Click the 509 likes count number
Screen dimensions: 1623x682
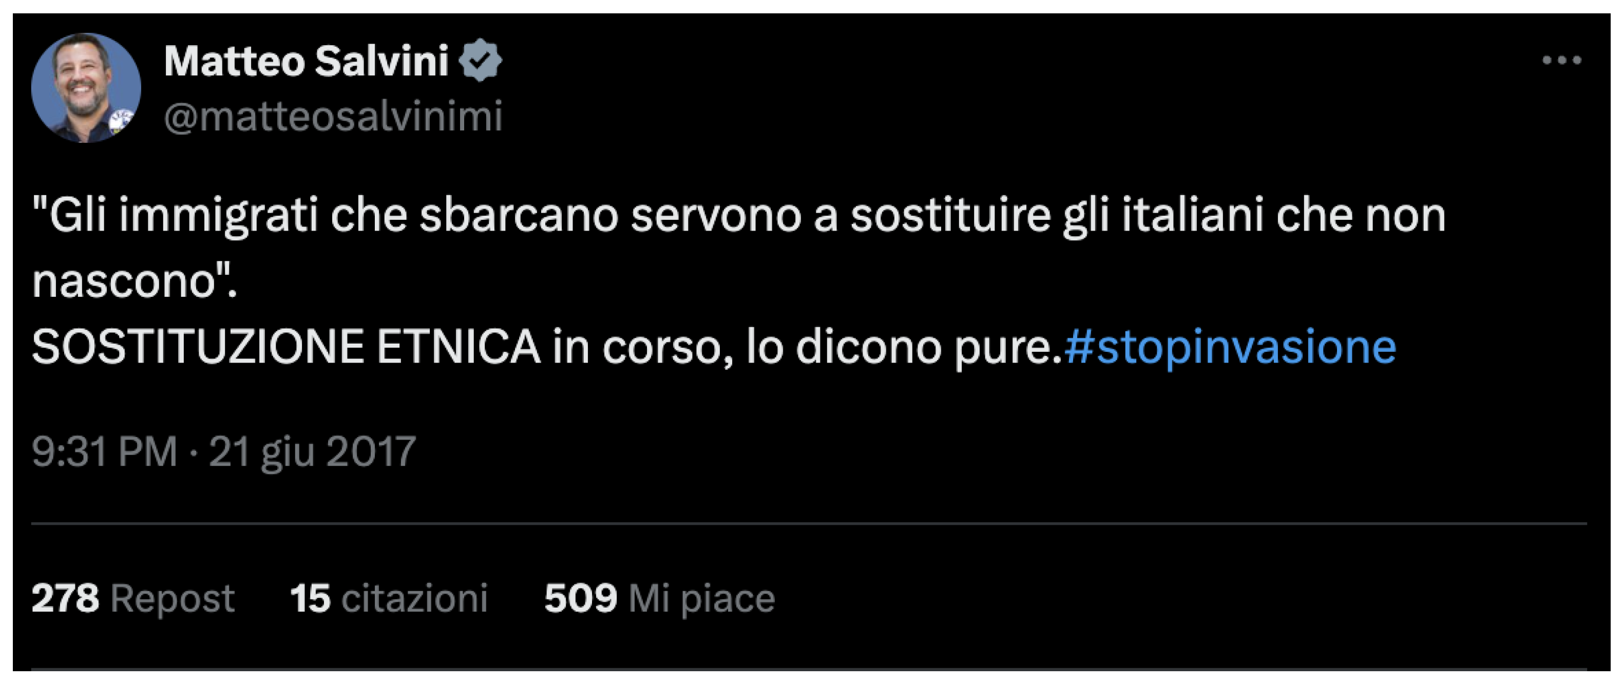(x=580, y=598)
